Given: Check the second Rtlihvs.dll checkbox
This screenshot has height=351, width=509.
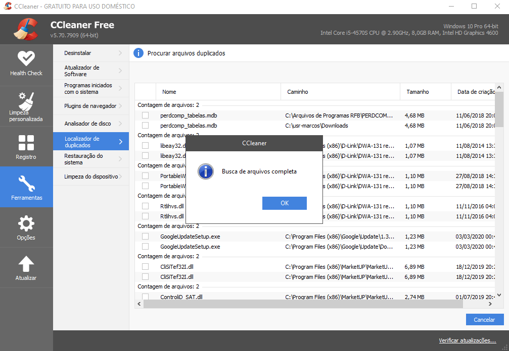Looking at the screenshot, I should click(146, 216).
